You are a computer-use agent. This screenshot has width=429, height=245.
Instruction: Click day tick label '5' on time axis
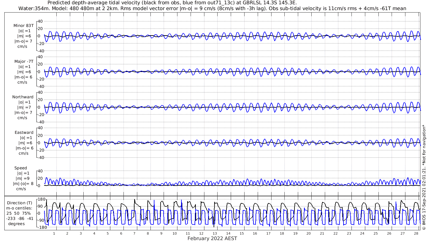point(108,233)
